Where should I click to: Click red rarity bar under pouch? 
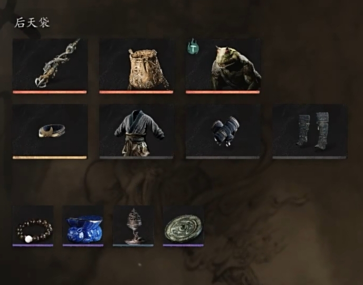pos(136,92)
